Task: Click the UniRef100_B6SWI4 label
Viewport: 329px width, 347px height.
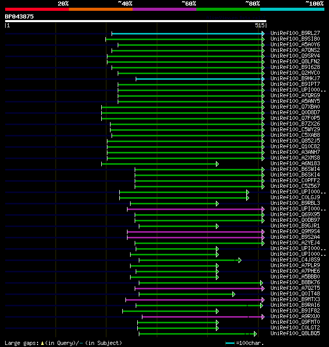Action: click(295, 169)
